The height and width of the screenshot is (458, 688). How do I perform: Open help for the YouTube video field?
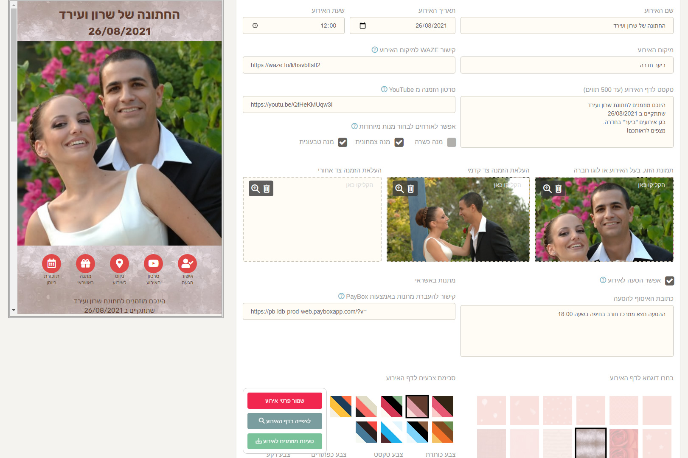point(384,89)
